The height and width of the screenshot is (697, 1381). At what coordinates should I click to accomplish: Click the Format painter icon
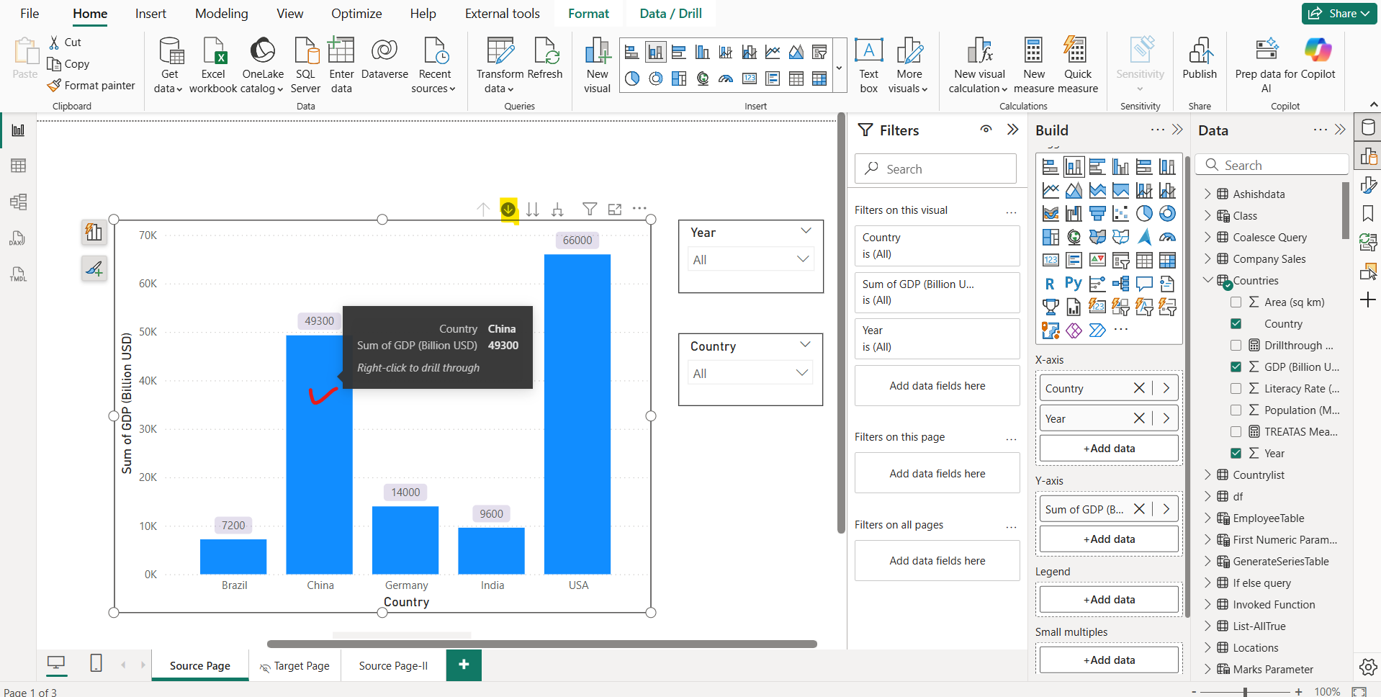click(x=54, y=85)
